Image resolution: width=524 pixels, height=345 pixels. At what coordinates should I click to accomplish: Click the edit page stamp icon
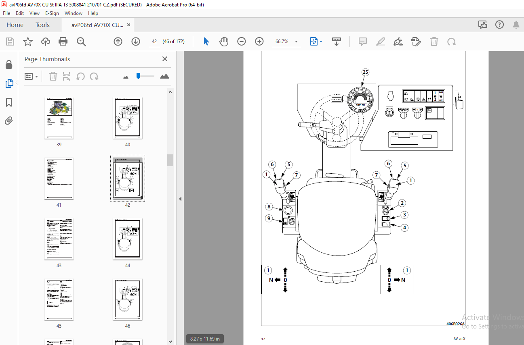pos(416,42)
